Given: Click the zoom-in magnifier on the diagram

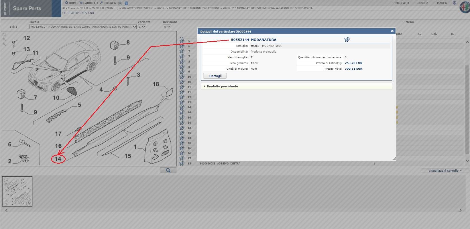Looking at the screenshot, I should [4, 39].
